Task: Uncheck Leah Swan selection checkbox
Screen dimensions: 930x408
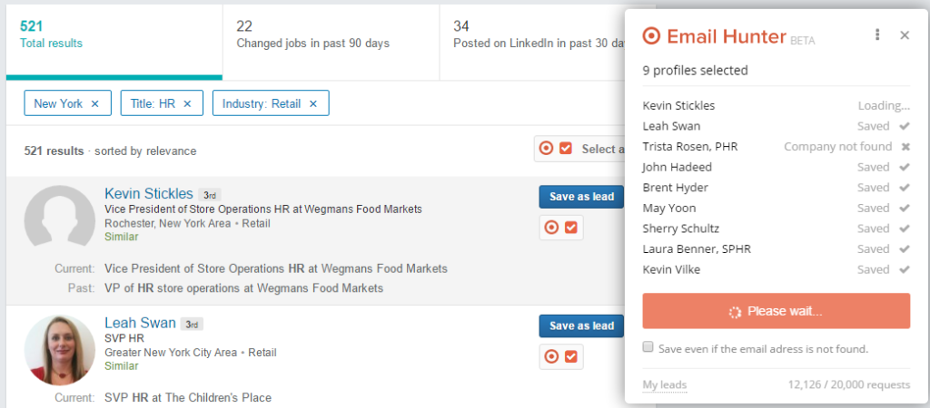Action: [571, 356]
